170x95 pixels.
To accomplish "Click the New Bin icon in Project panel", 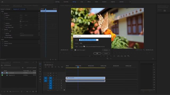I will (x=33, y=92).
